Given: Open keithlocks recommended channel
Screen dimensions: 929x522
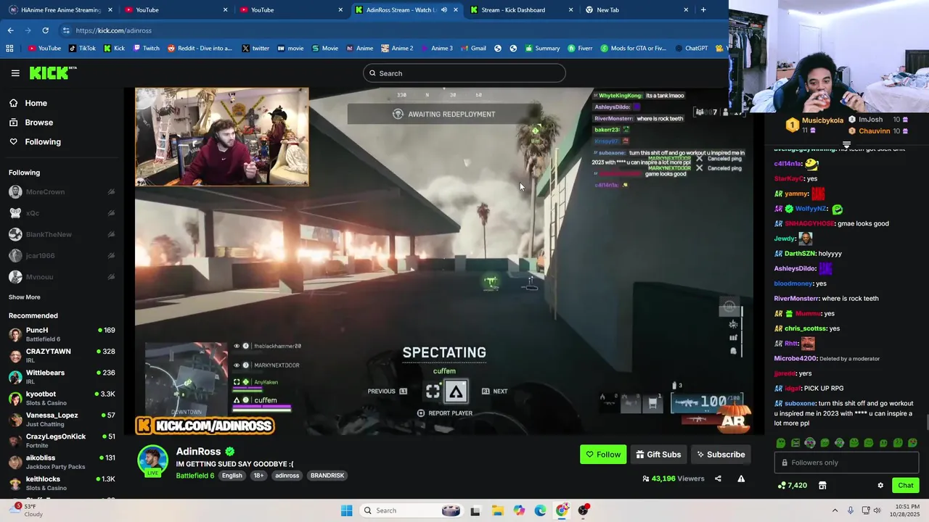Looking at the screenshot, I should pos(62,483).
